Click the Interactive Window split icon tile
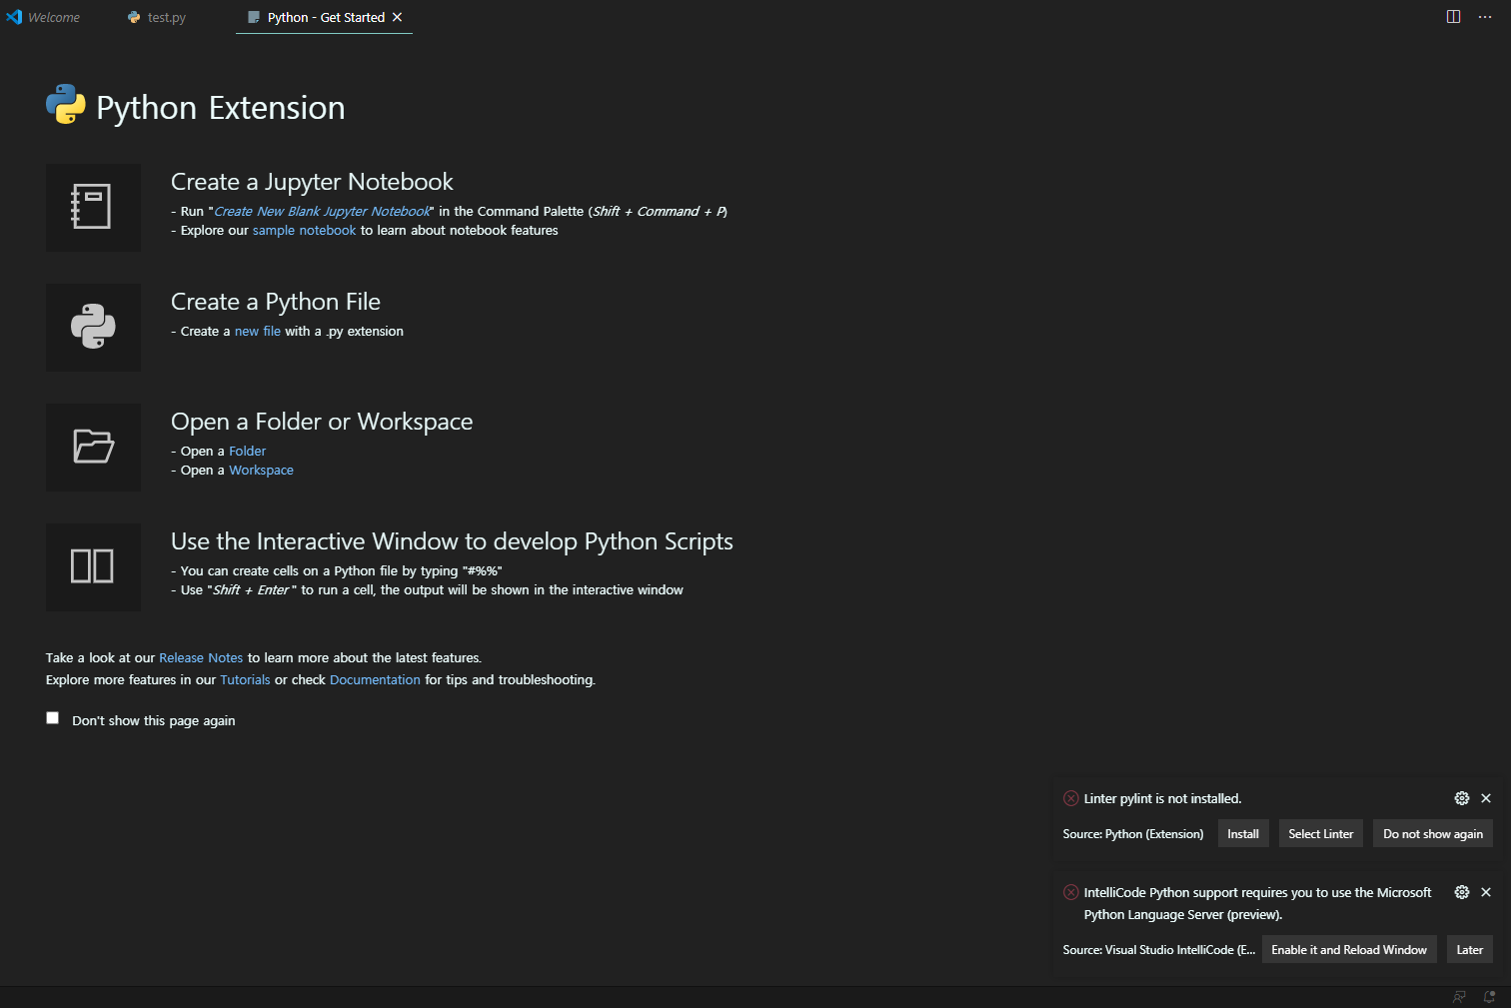The image size is (1511, 1008). click(93, 567)
